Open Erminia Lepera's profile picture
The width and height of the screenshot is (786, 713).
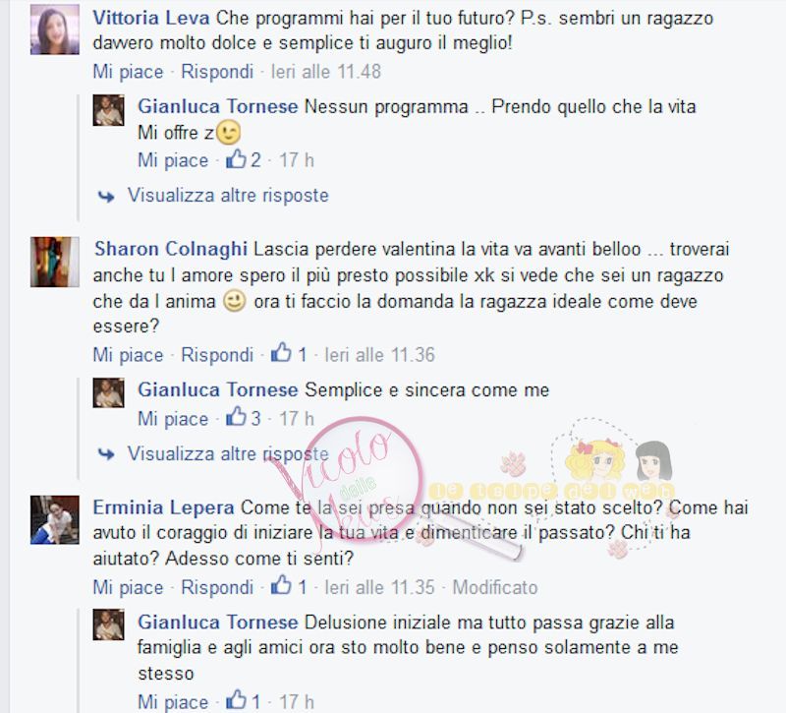click(55, 520)
